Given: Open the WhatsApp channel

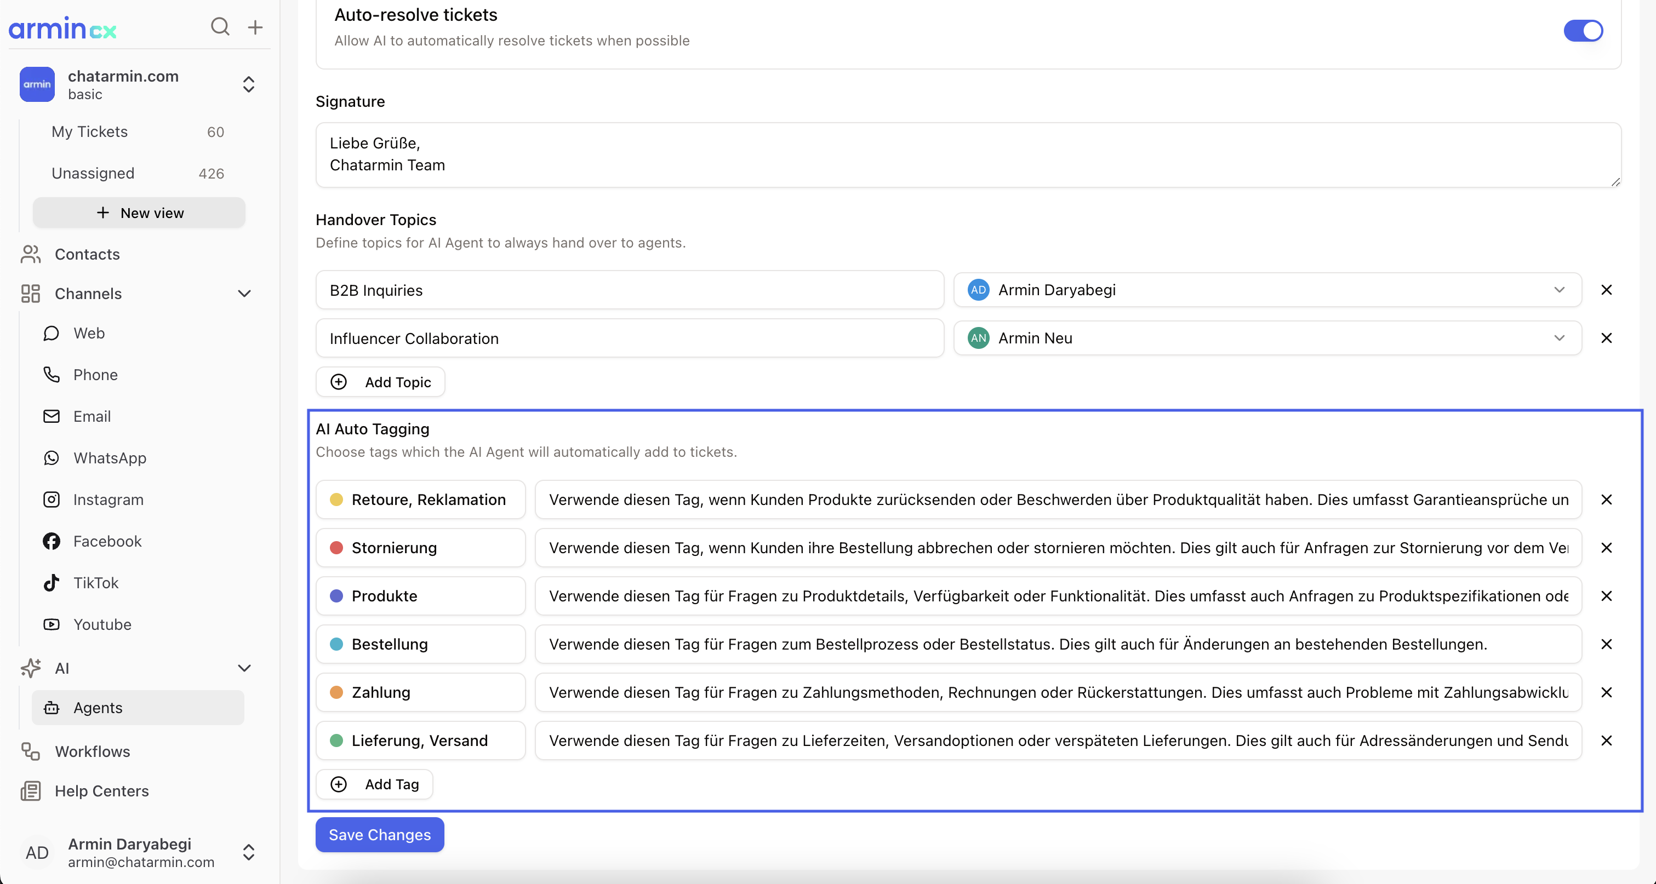Looking at the screenshot, I should coord(109,457).
